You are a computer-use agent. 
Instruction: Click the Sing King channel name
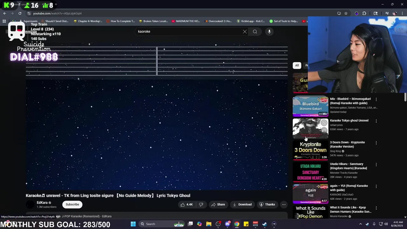pos(335,151)
